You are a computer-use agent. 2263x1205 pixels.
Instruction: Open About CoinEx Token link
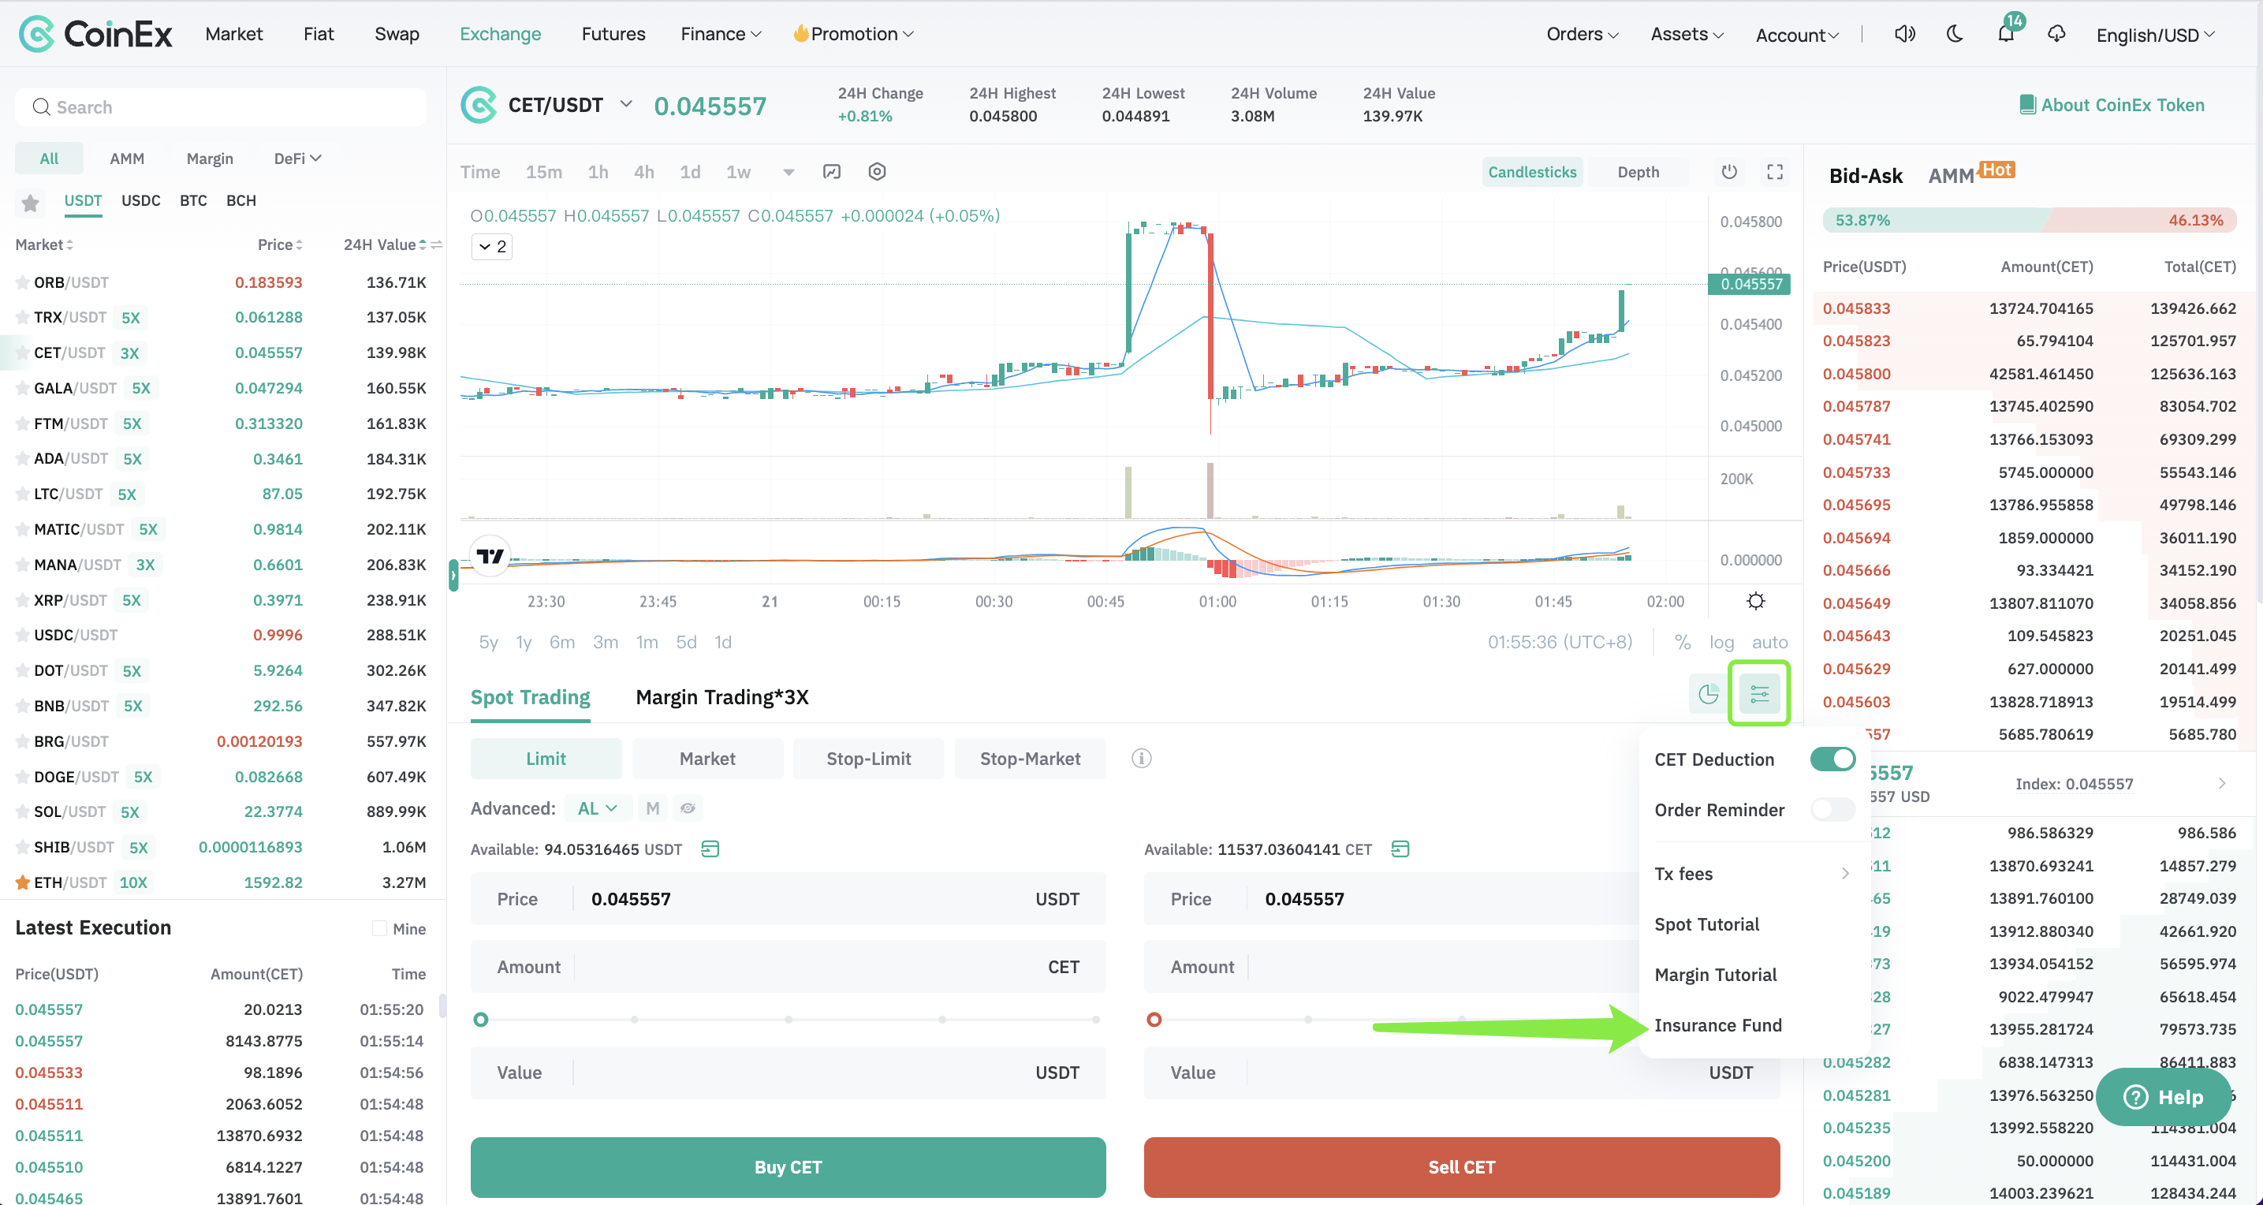click(2112, 106)
